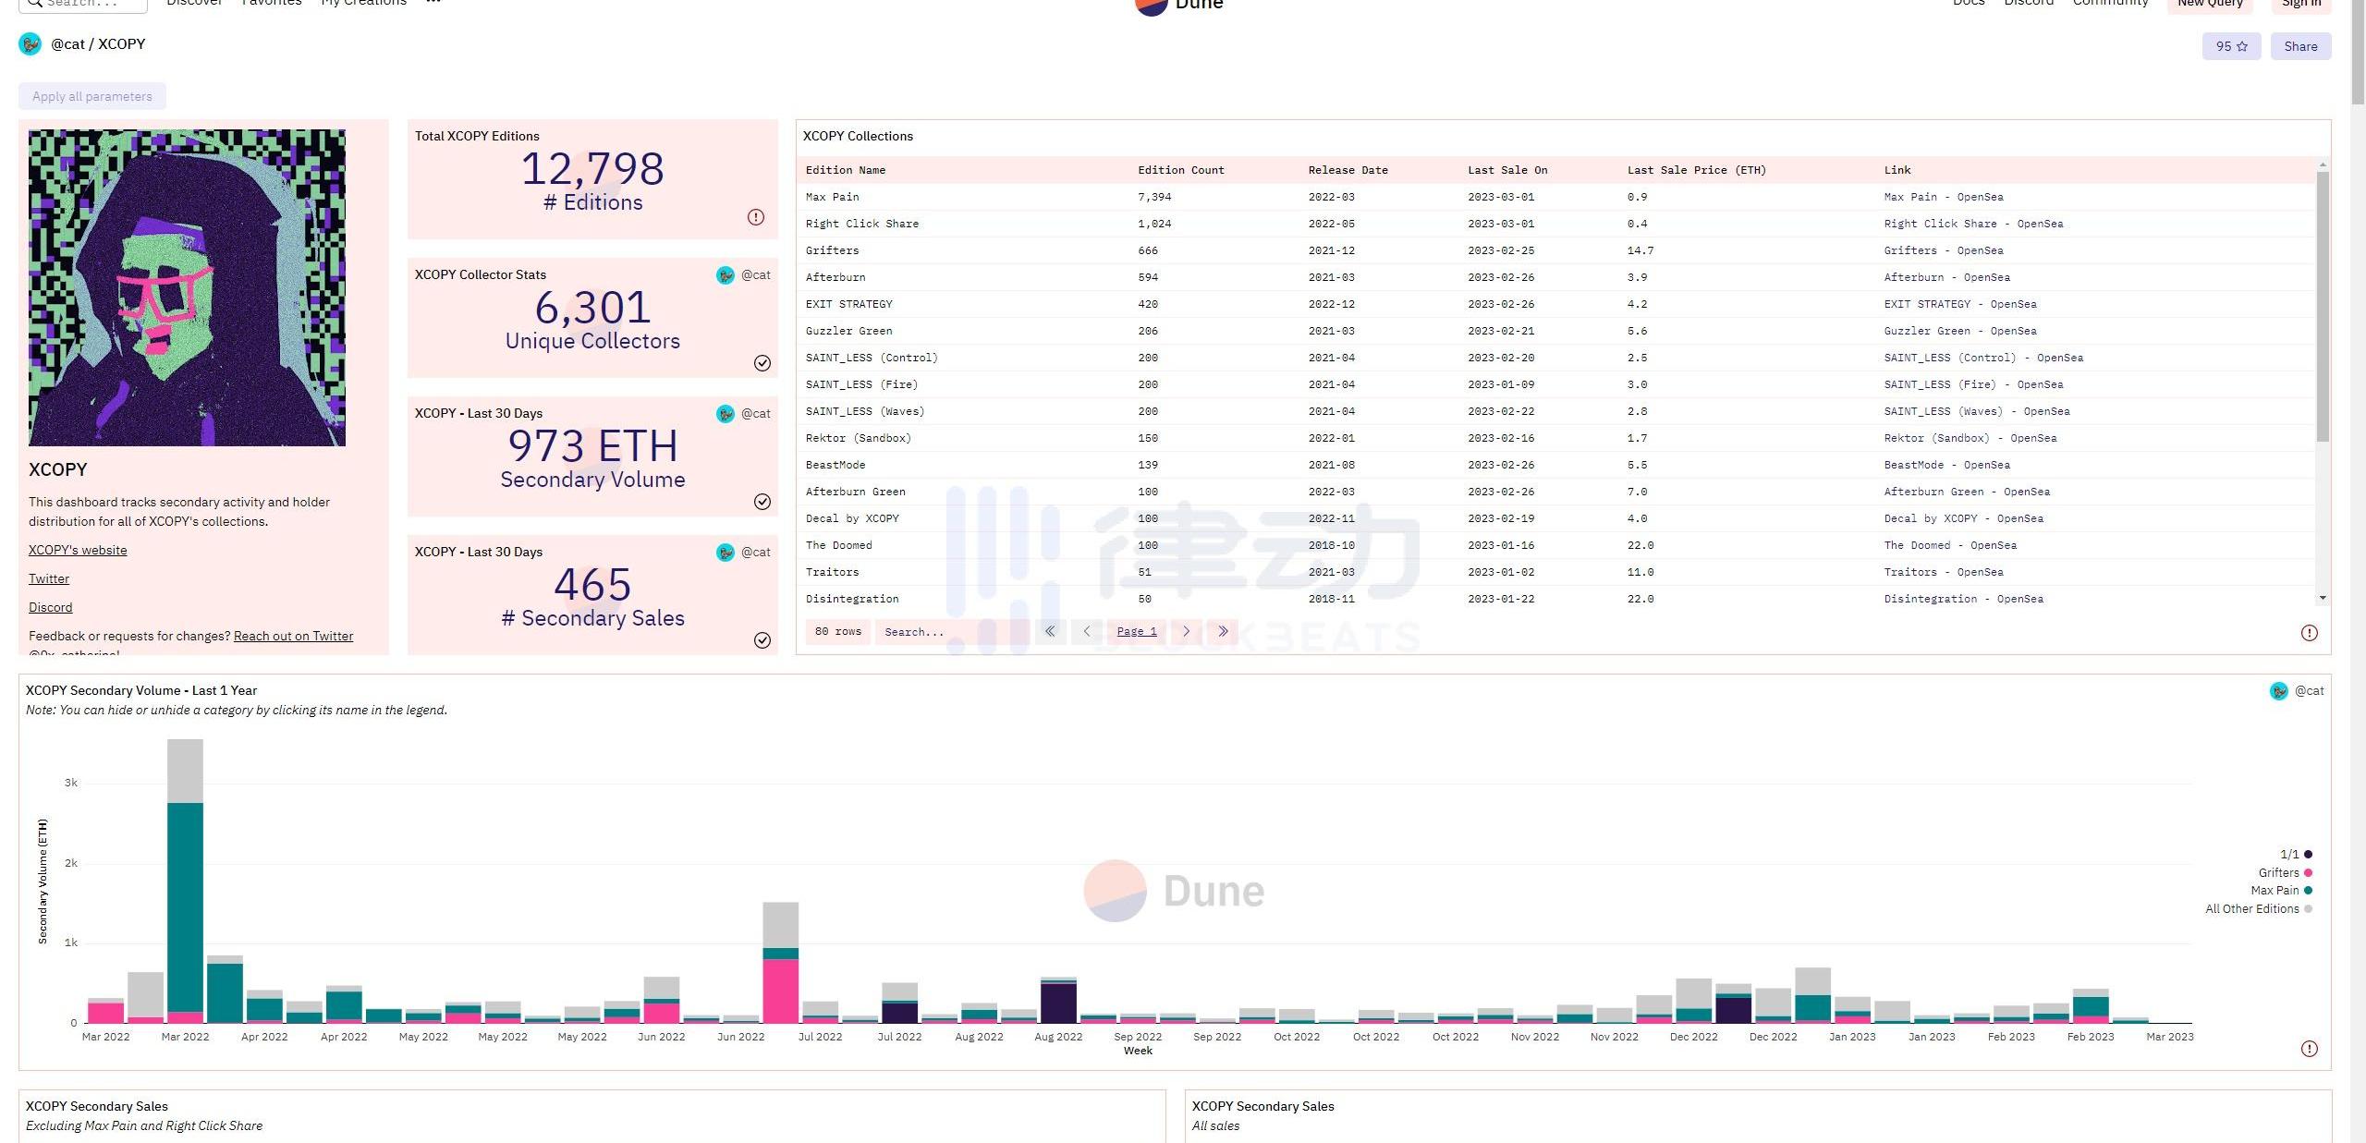The height and width of the screenshot is (1143, 2366).
Task: Open The Doomed - OpenSea link
Action: pyautogui.click(x=1950, y=545)
